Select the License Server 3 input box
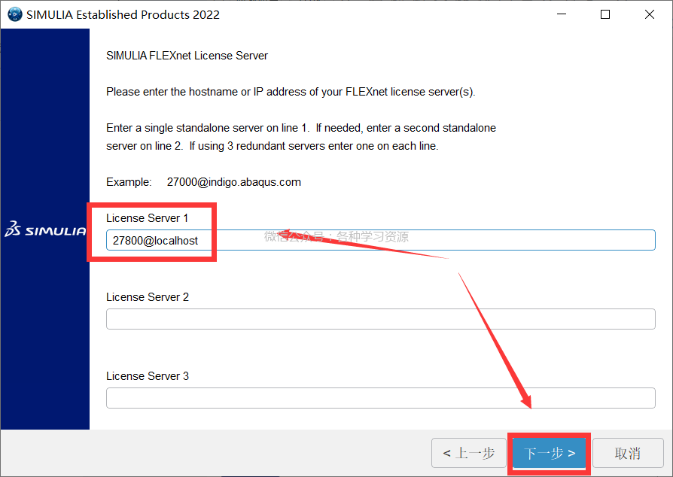 (x=380, y=398)
